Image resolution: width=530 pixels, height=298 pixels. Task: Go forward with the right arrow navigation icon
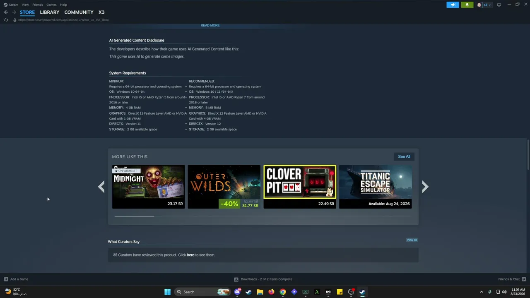pos(14,12)
